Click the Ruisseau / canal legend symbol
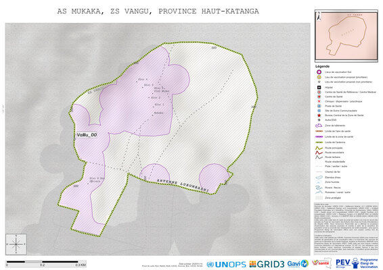383x270 pixels. click(x=319, y=192)
